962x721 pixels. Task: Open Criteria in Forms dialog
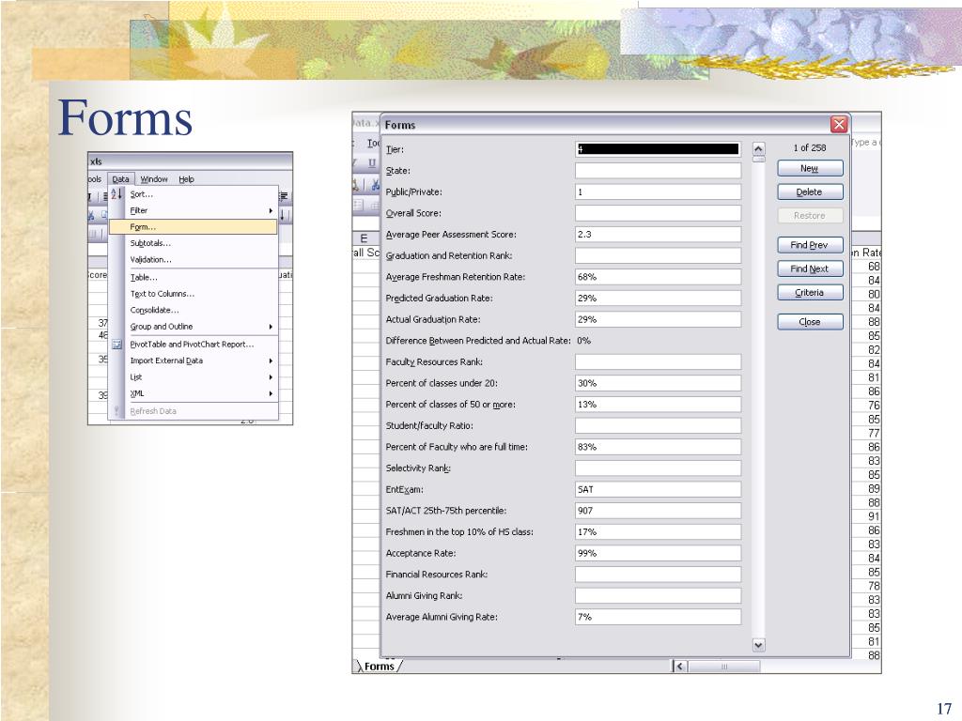[810, 293]
